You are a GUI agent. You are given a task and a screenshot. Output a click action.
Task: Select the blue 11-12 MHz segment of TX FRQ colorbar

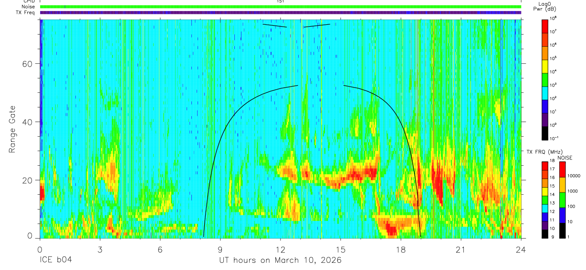(545, 217)
